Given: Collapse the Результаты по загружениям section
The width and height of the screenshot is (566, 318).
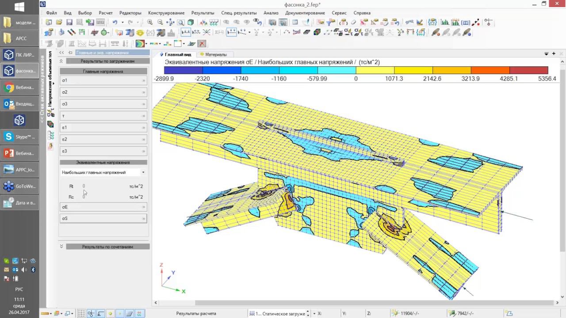Looking at the screenshot, I should point(61,61).
